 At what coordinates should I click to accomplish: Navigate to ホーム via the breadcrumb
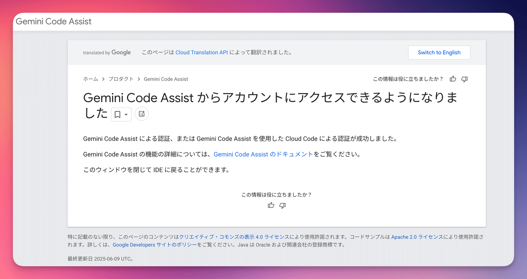point(90,79)
